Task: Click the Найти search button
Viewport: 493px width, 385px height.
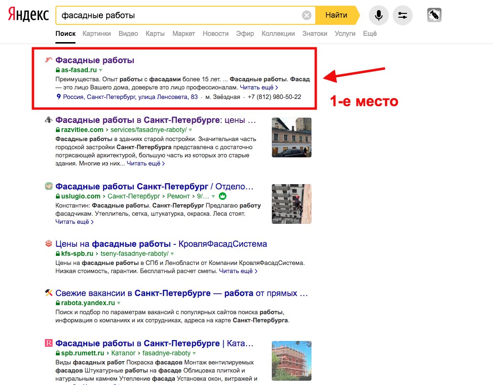Action: (337, 15)
